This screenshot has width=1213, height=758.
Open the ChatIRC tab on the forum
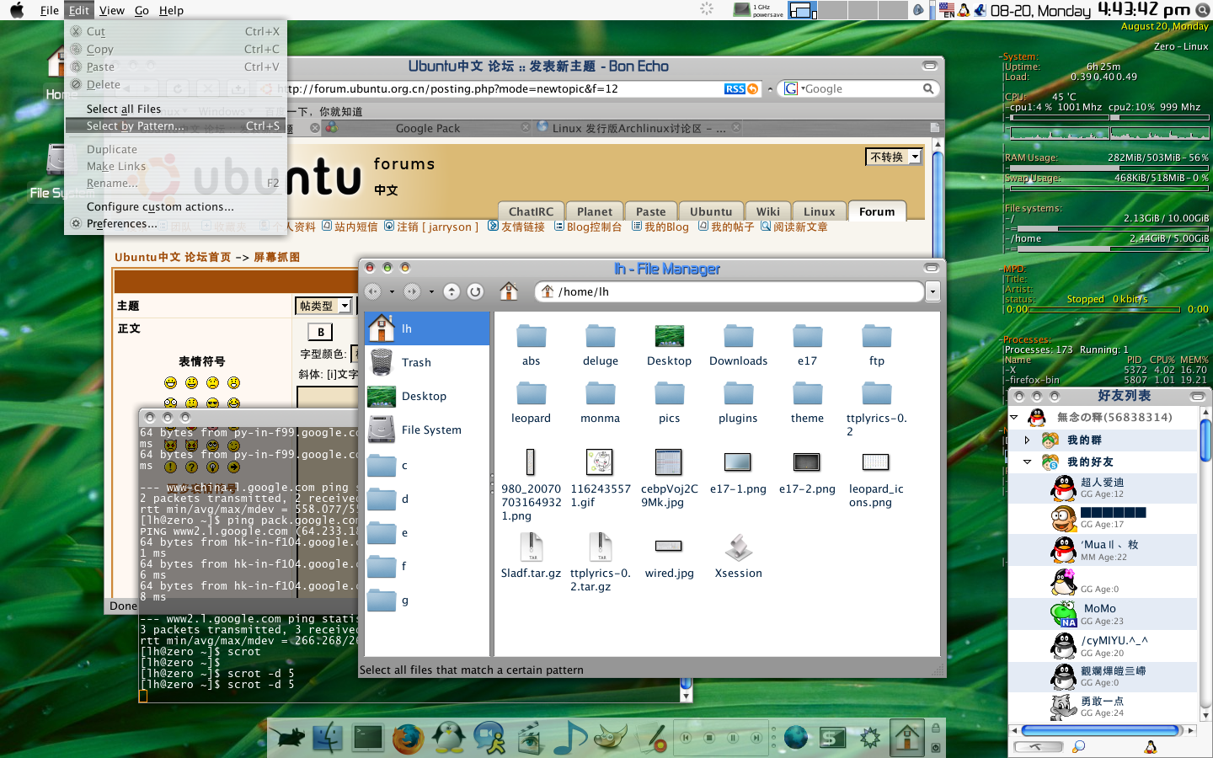[532, 211]
